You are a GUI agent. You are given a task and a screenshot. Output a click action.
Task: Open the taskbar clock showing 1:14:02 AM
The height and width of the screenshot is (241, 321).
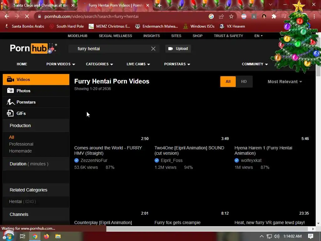[292, 236]
